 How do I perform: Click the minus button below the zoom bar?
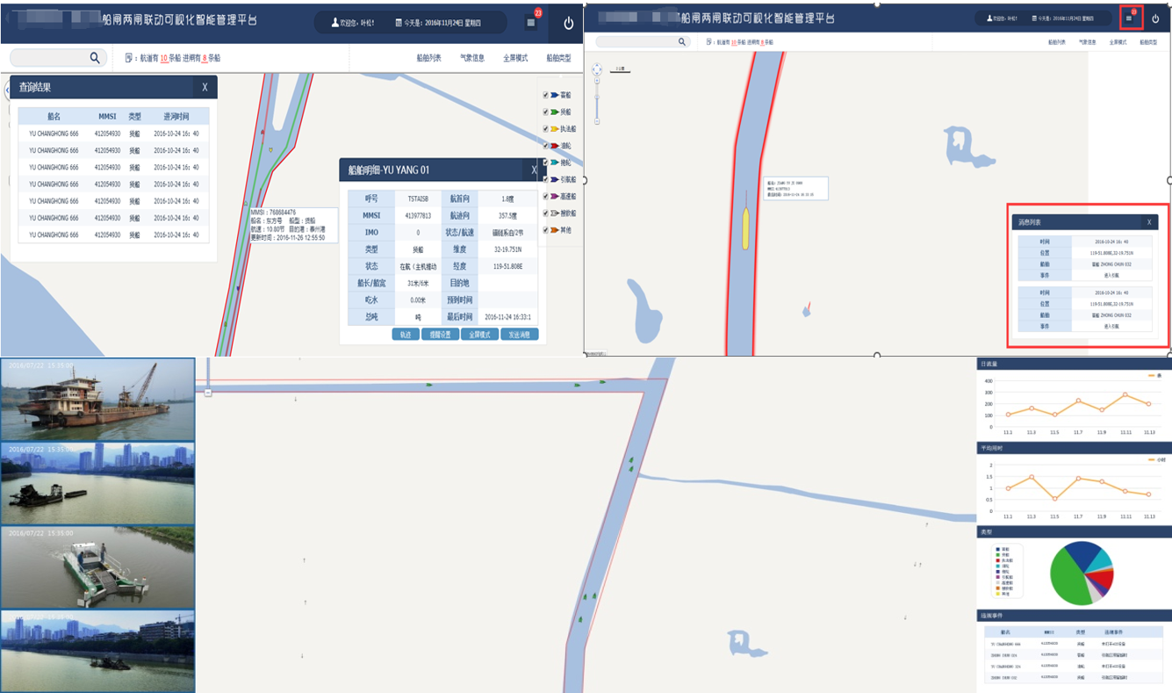[596, 121]
